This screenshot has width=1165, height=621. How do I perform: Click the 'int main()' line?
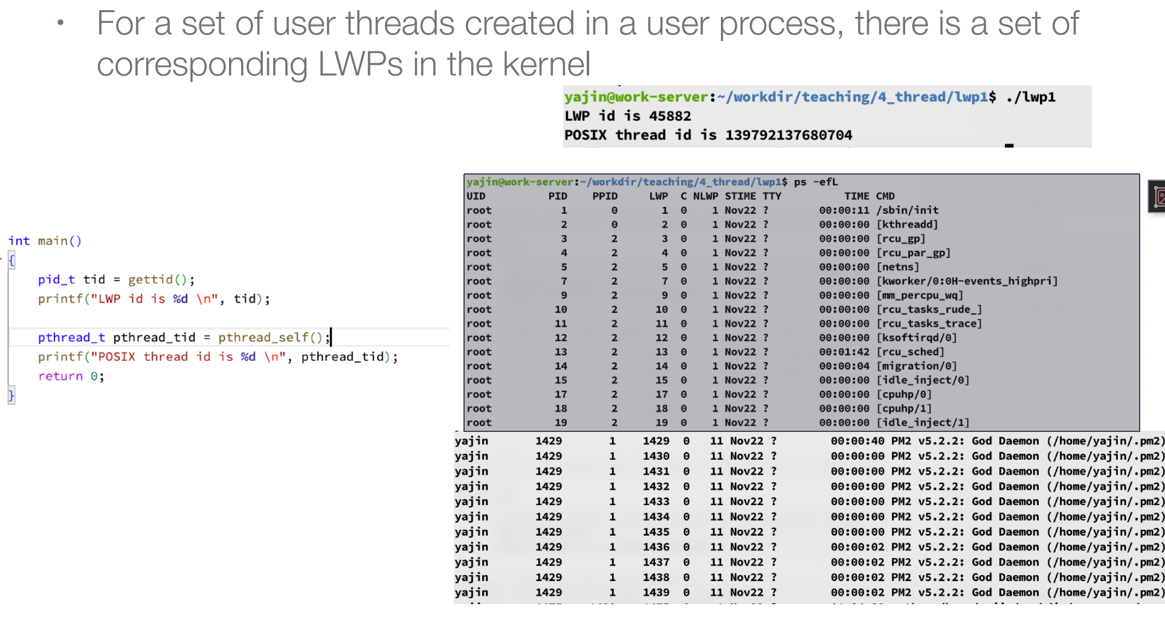click(45, 241)
